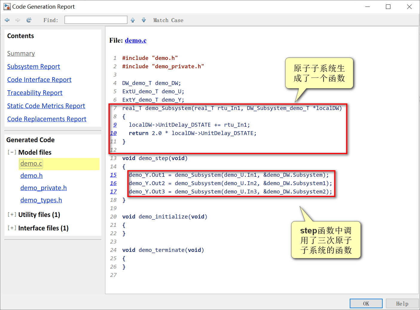Click the 'void demo_step(void)' line
The height and width of the screenshot is (310, 420).
click(x=155, y=158)
